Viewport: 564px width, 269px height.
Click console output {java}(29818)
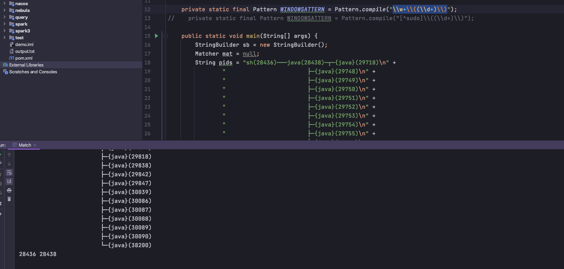[129, 157]
